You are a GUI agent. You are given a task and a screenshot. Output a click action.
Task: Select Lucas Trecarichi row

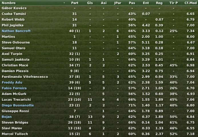coord(99,100)
